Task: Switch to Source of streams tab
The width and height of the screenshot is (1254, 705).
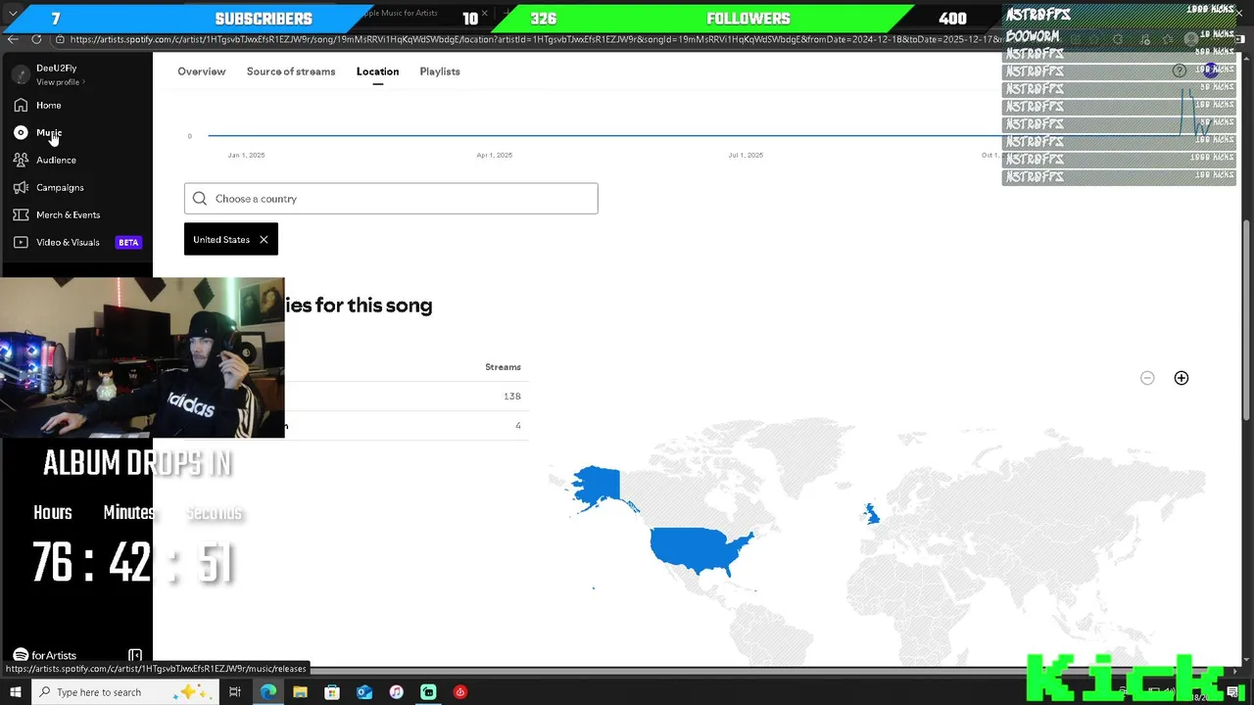Action: [x=291, y=71]
